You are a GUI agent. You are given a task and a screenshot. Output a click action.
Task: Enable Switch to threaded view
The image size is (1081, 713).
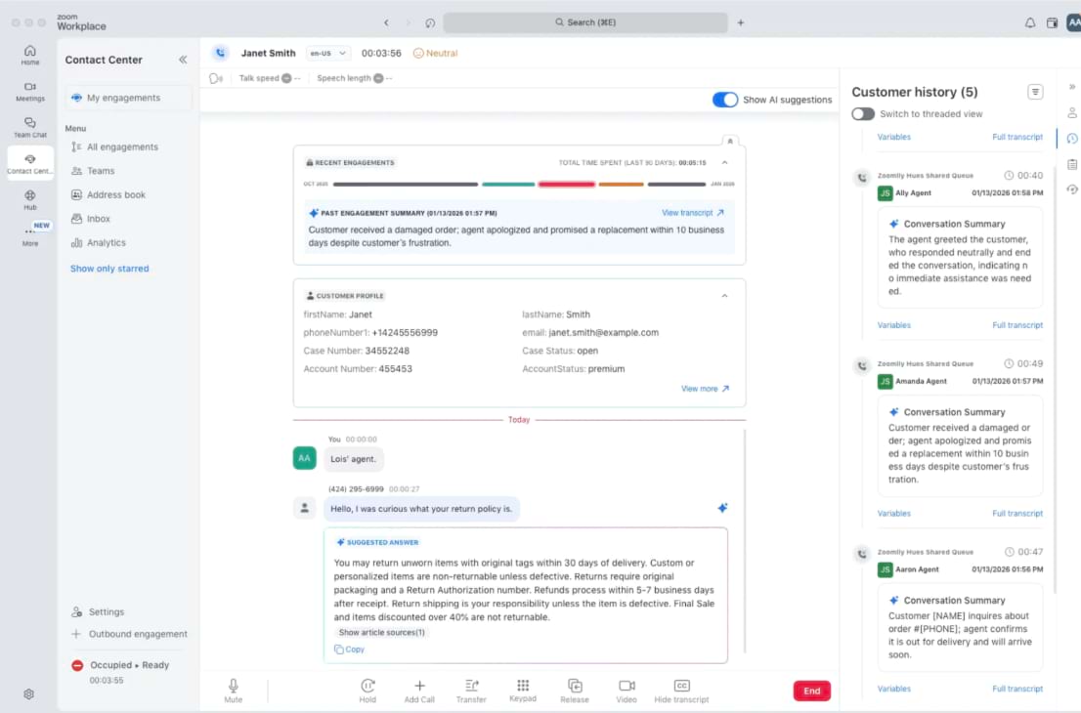coord(863,113)
